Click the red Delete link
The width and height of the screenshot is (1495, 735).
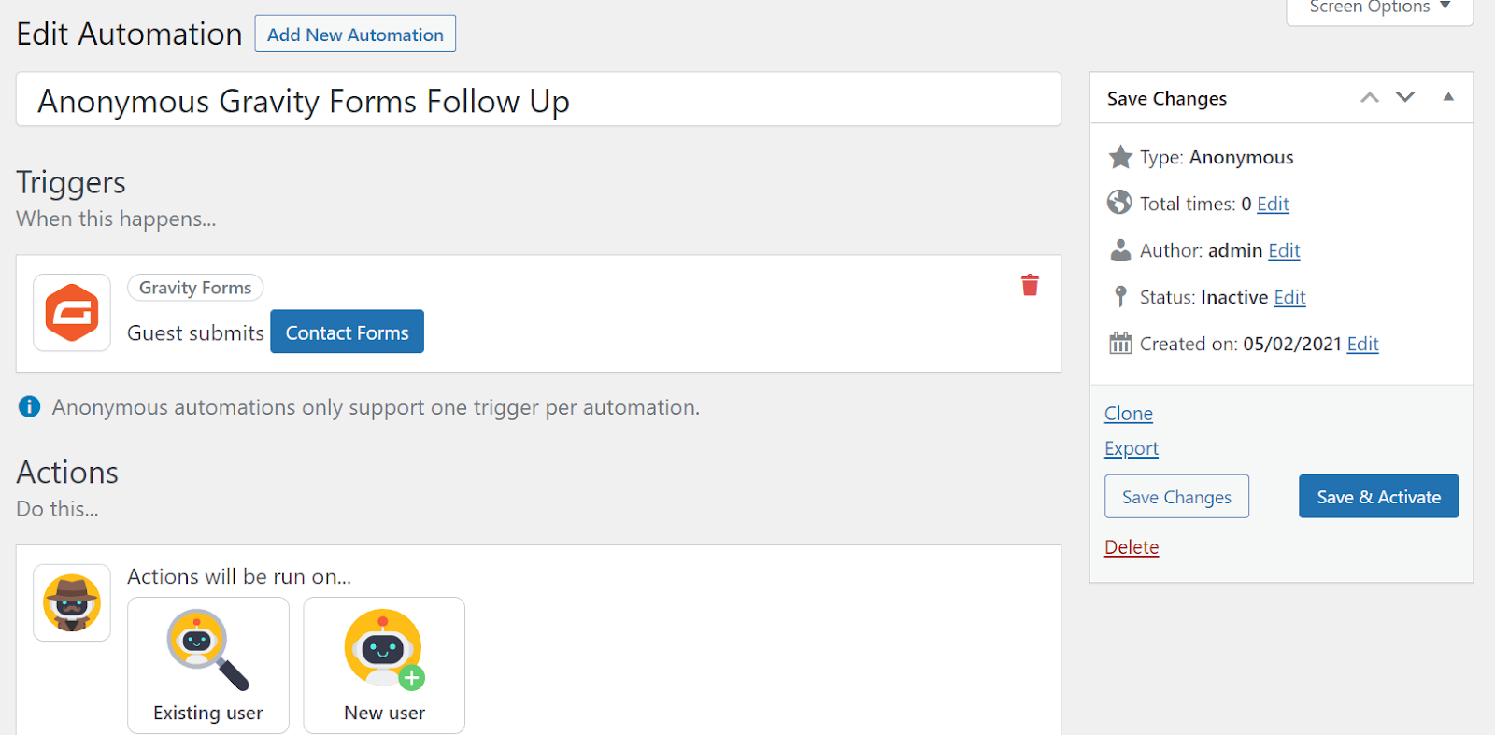pyautogui.click(x=1131, y=547)
